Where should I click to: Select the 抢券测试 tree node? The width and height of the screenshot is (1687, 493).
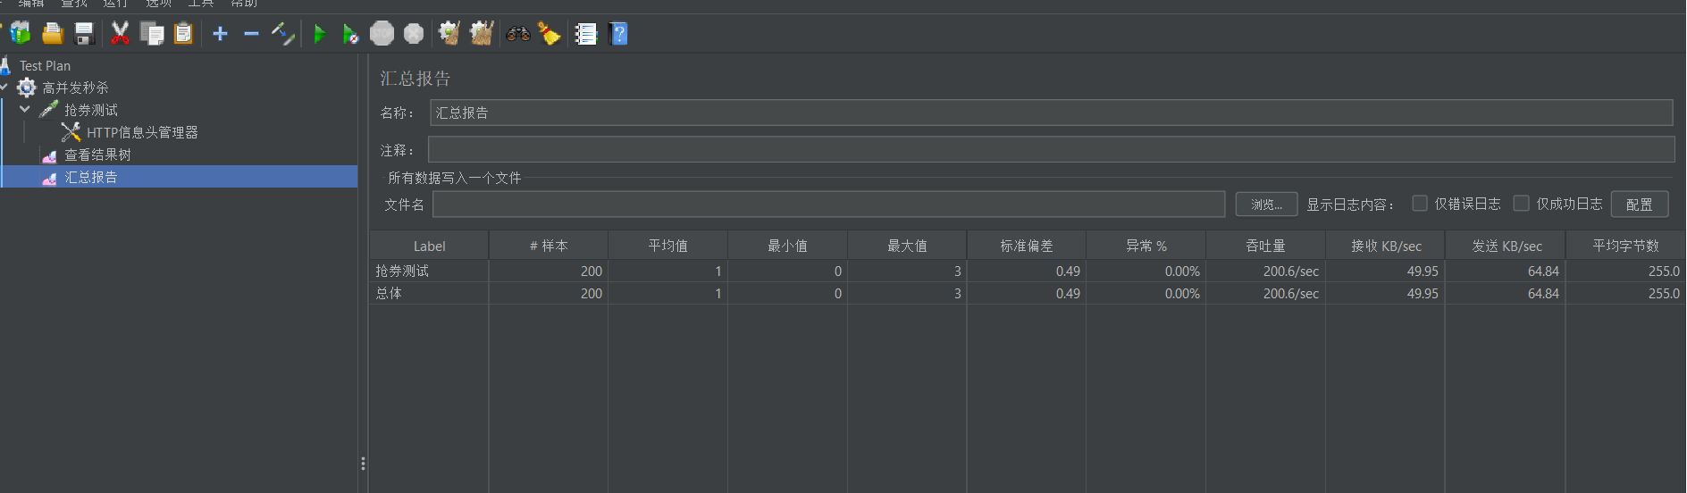click(x=90, y=110)
